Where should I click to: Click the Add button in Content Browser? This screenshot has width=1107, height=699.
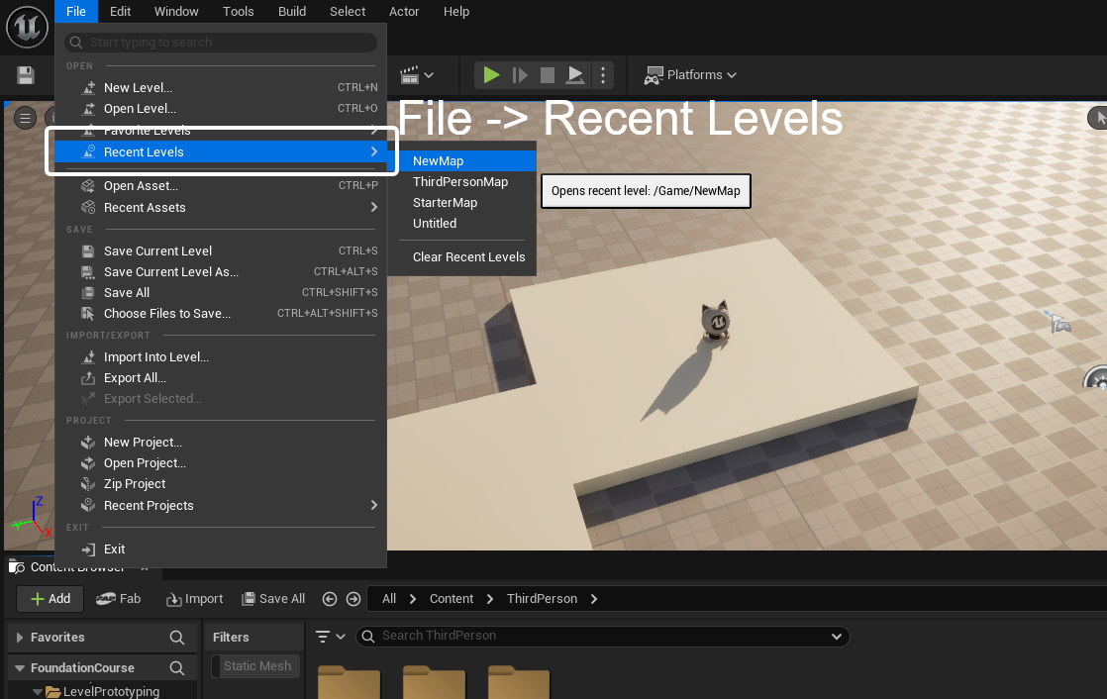pos(50,599)
